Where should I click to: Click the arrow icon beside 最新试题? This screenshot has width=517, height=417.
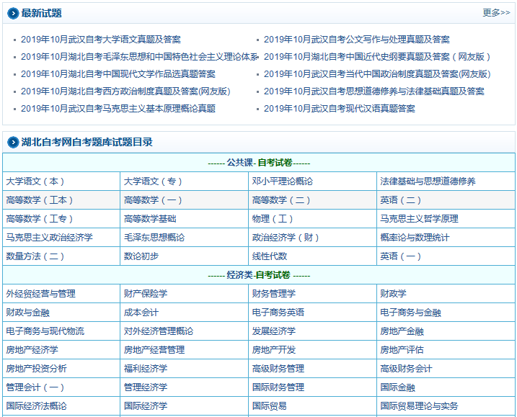coord(13,14)
